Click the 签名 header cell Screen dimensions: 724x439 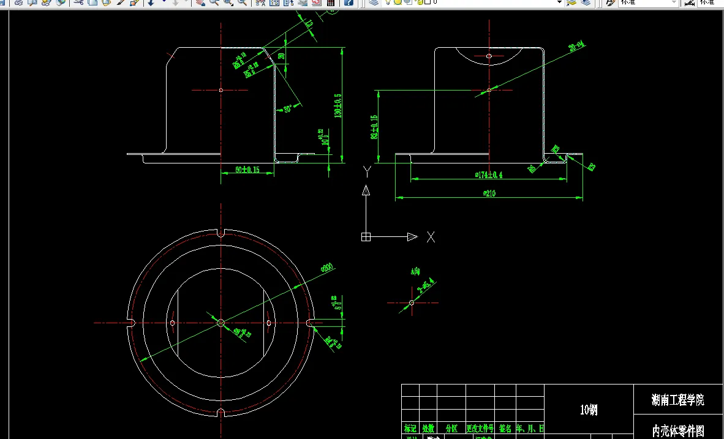(x=505, y=429)
